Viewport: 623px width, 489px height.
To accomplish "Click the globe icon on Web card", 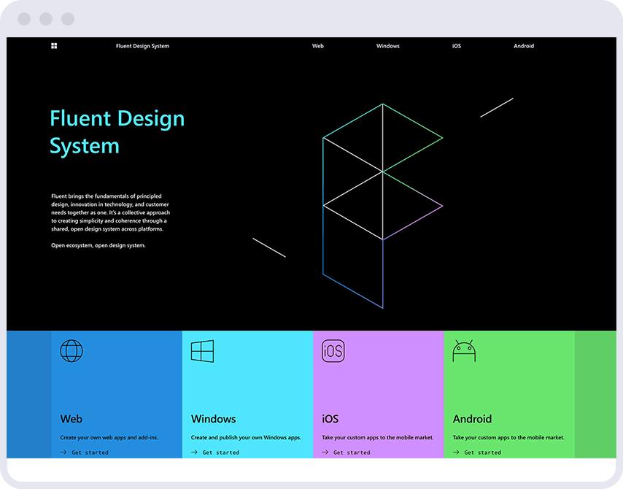I will pos(71,350).
